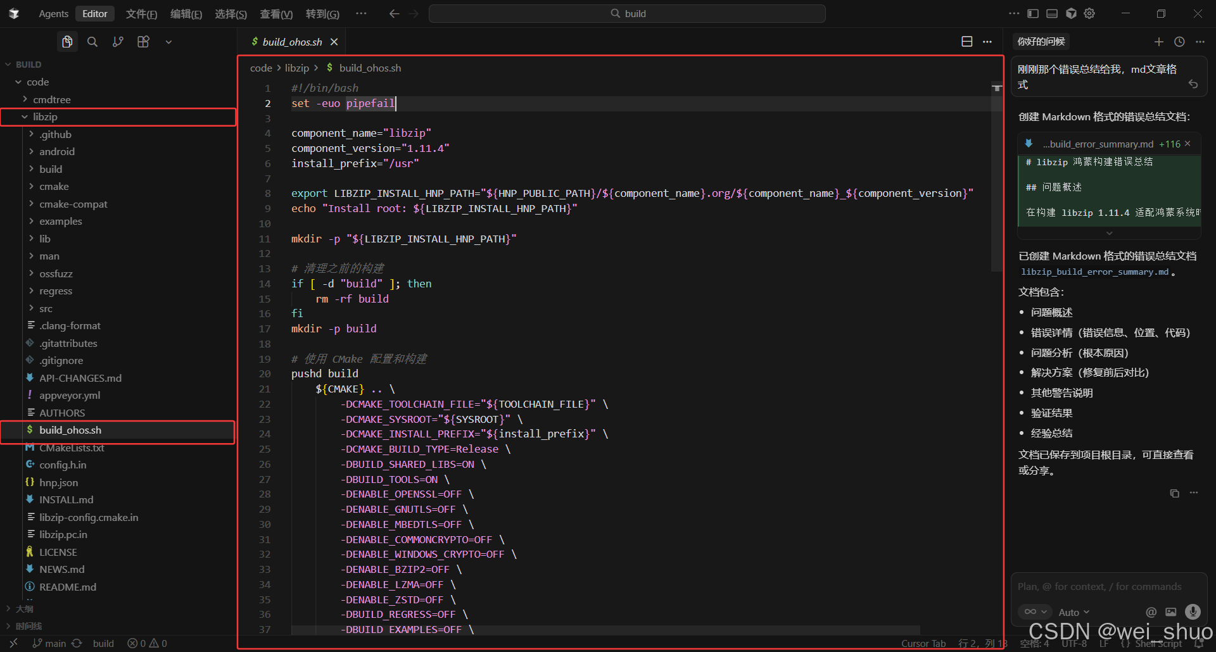1216x652 pixels.
Task: Attach an image to chat
Action: pos(1171,612)
